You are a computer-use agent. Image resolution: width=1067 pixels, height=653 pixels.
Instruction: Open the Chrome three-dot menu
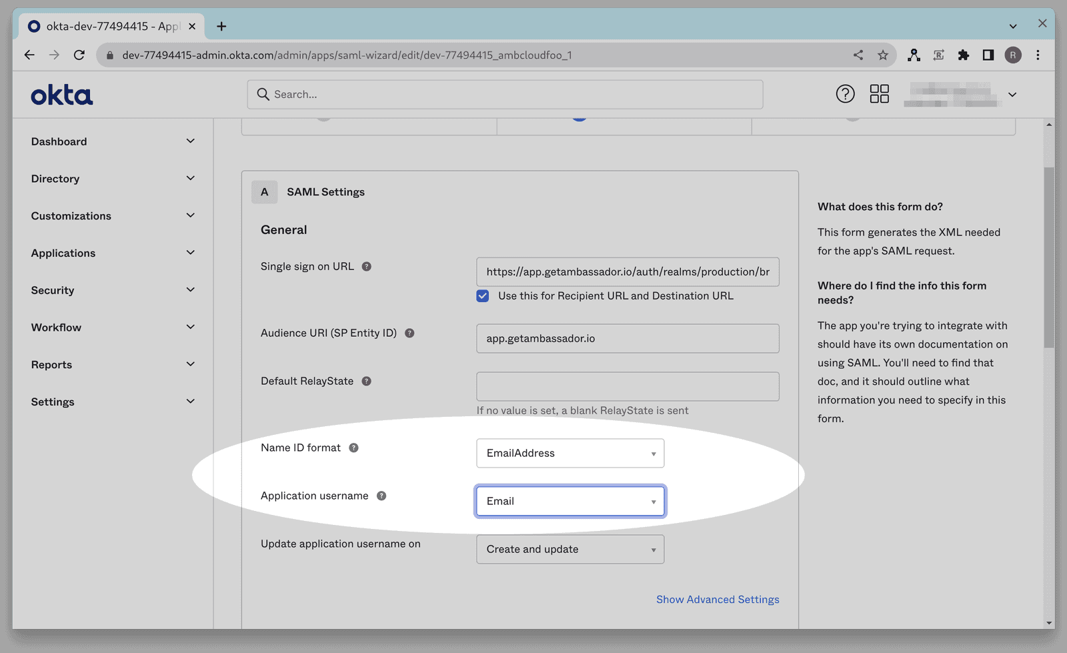coord(1038,55)
